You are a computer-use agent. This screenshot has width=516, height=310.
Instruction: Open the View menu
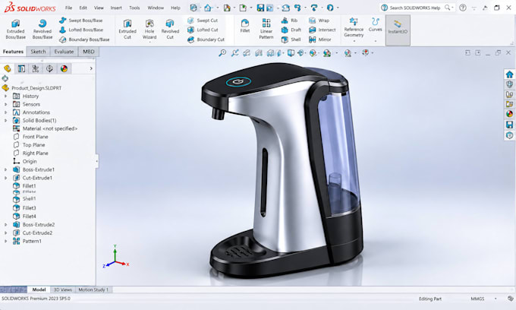pyautogui.click(x=99, y=8)
